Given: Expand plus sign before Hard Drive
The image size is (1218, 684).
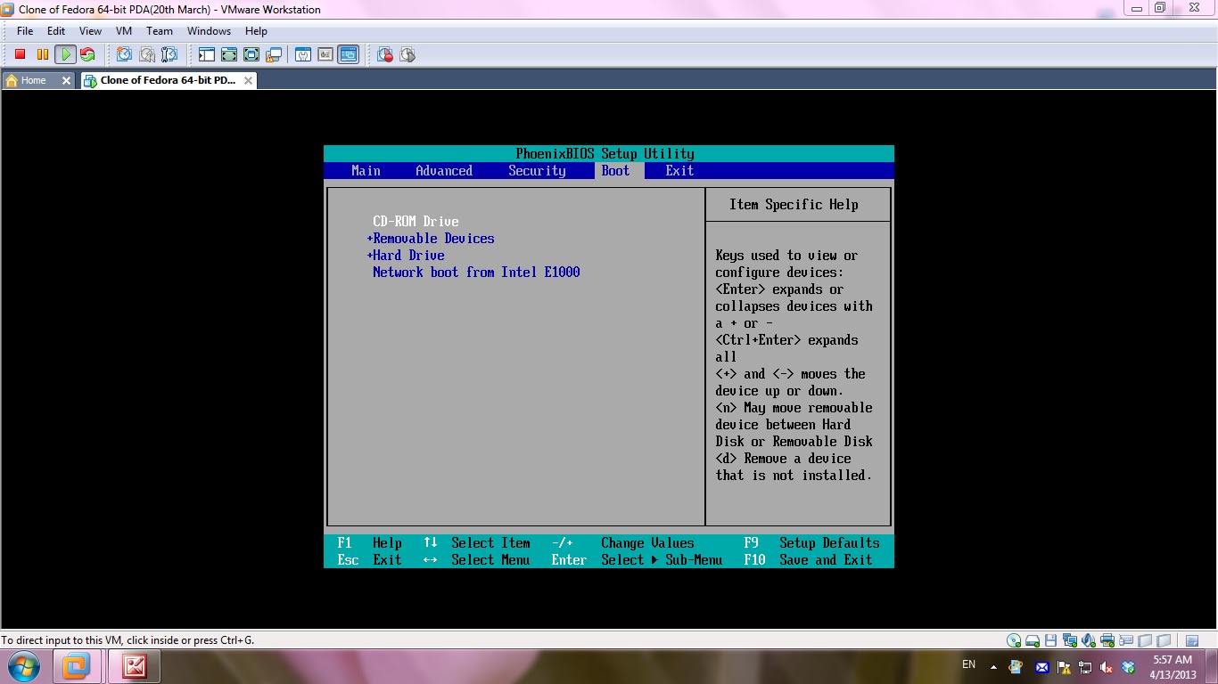Looking at the screenshot, I should tap(369, 256).
